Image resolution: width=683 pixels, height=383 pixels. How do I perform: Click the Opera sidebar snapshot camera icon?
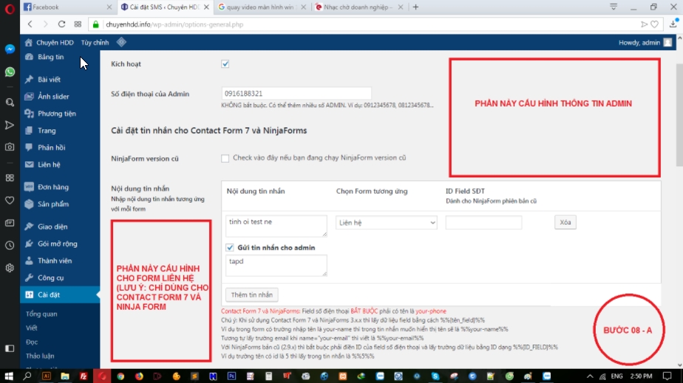[10, 146]
